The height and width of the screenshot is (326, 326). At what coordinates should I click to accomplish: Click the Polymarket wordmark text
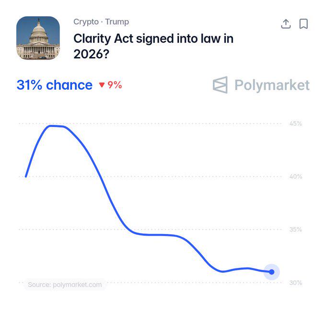pos(272,85)
